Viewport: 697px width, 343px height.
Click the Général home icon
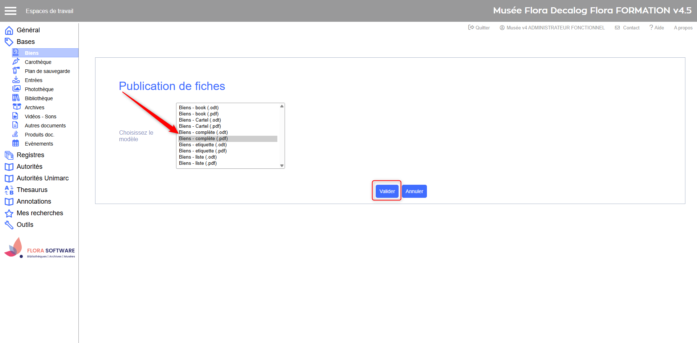coord(9,30)
